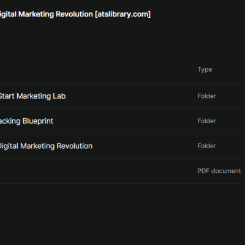Select the Folder type for Digital Marketing Revolution row
Image resolution: width=245 pixels, height=245 pixels.
click(206, 146)
